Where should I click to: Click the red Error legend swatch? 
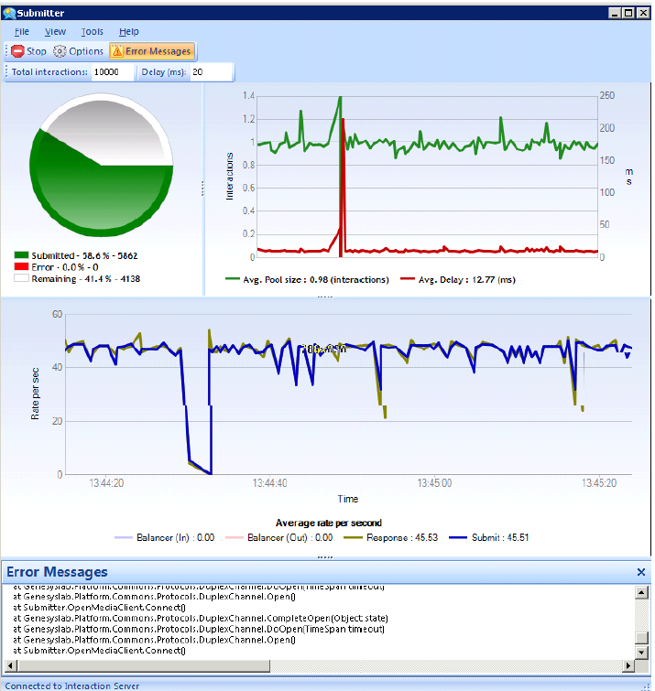coord(21,267)
